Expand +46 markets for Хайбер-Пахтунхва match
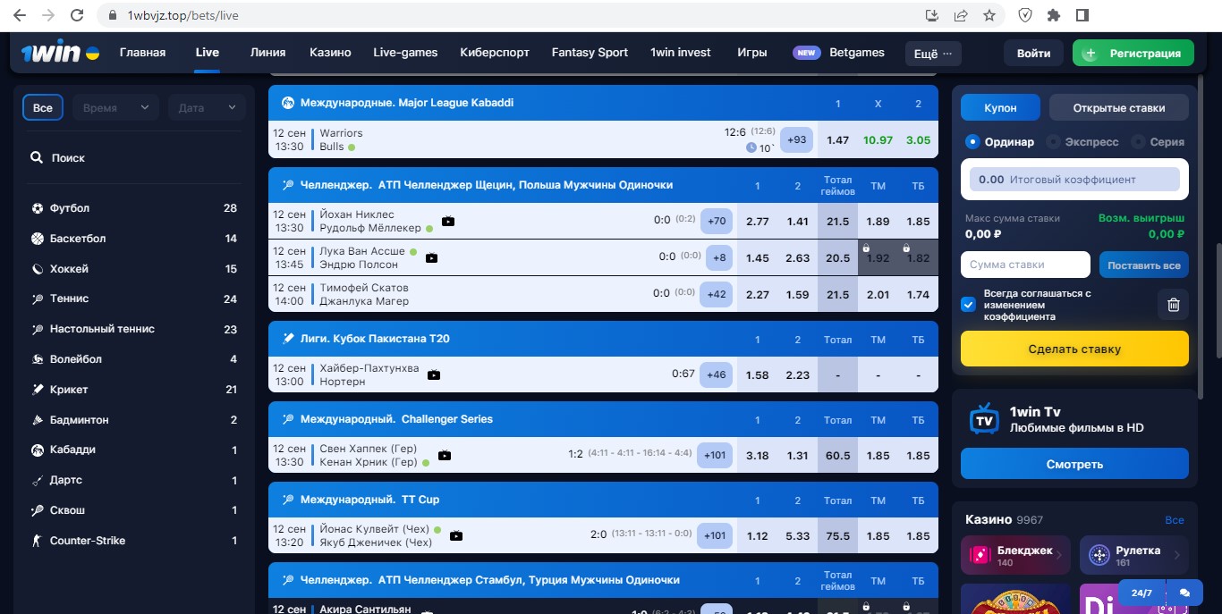Image resolution: width=1222 pixels, height=614 pixels. coord(716,375)
